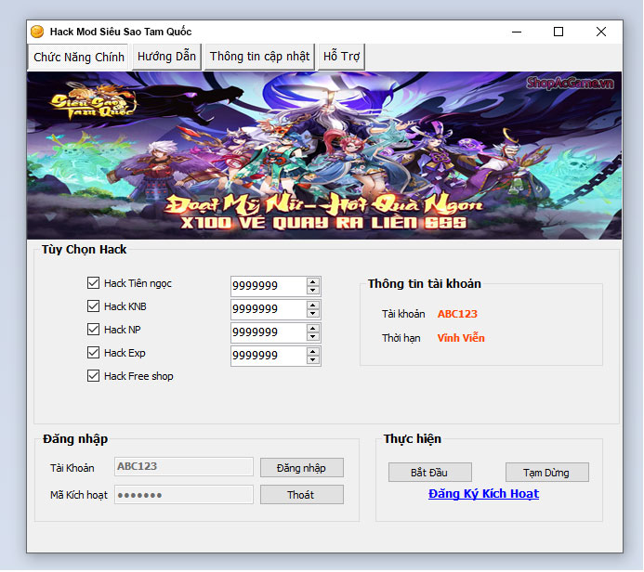Screen dimensions: 644x572
Task: Click the Siêu Sao Tam Quốc banner image
Action: [x=324, y=155]
